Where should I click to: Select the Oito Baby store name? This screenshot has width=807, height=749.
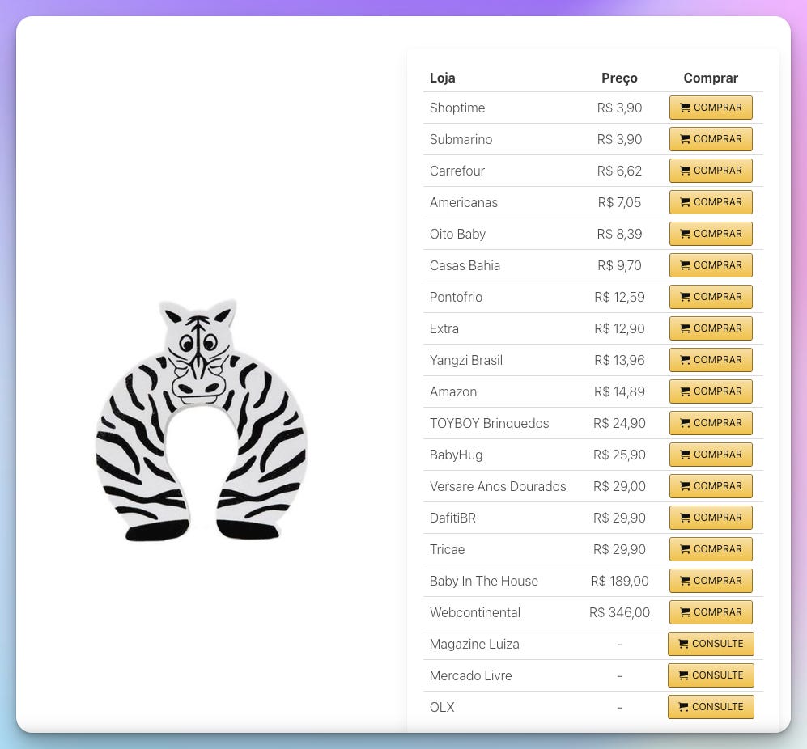tap(457, 234)
